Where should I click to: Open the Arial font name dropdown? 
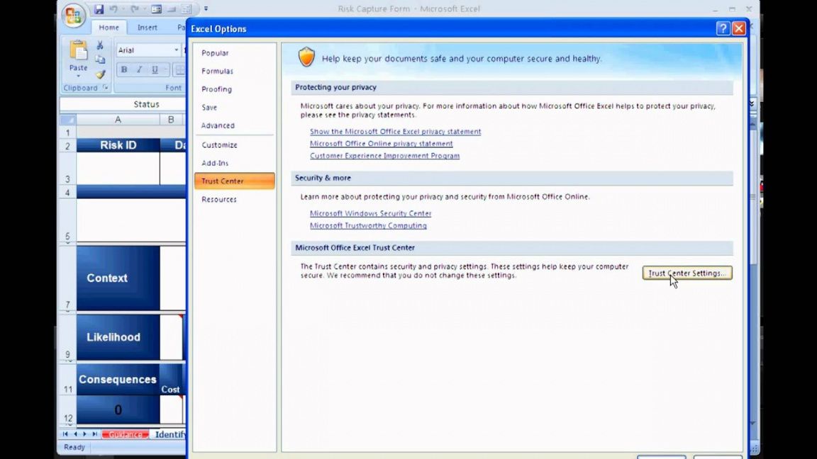point(177,50)
